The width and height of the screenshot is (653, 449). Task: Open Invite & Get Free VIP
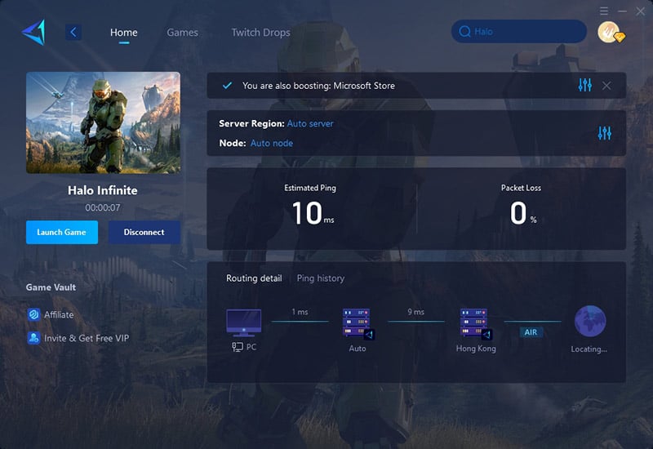(x=87, y=338)
